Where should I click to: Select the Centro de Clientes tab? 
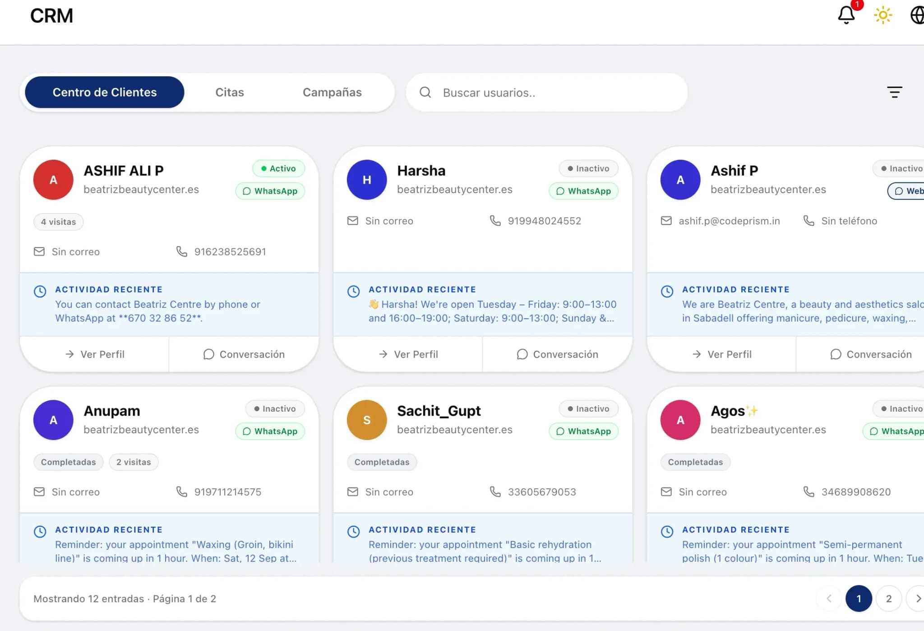pos(105,92)
